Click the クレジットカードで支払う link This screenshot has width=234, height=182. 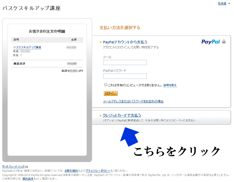click(122, 115)
